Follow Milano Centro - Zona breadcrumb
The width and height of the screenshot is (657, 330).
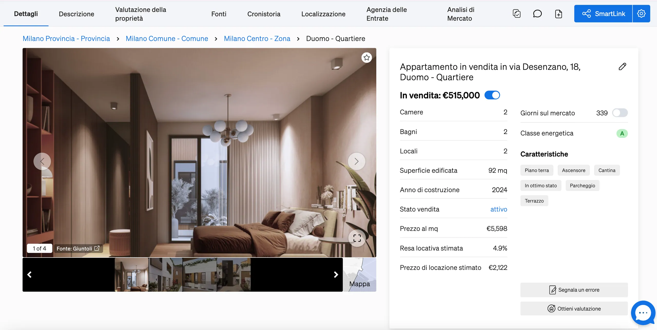[x=257, y=39]
